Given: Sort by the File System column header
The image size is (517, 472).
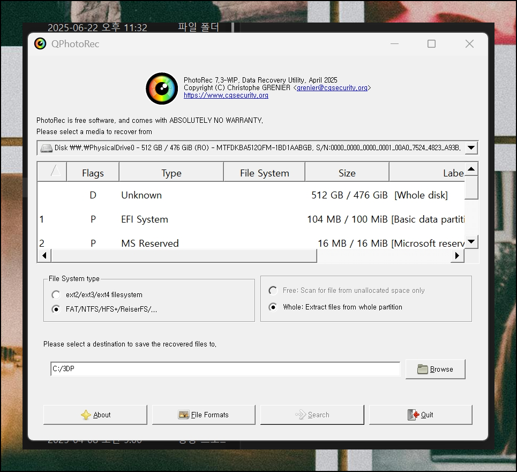Looking at the screenshot, I should (265, 172).
